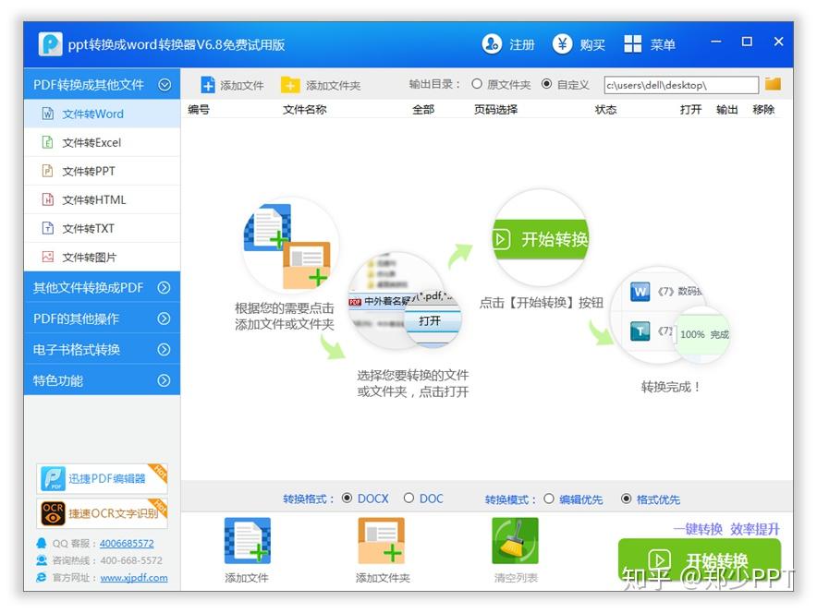The image size is (817, 613).
Task: Click the 清空列表 broom icon
Action: click(x=515, y=541)
